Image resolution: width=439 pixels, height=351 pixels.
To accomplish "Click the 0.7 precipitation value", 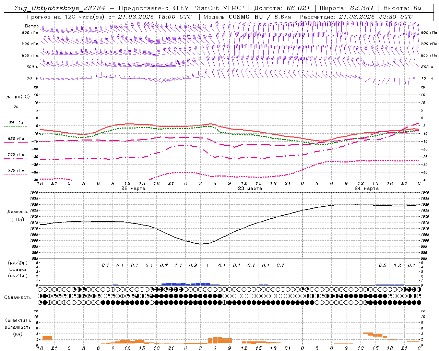I will click(x=164, y=266).
